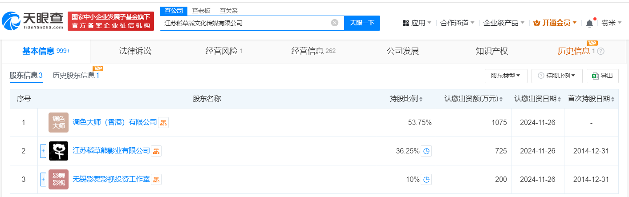Image resolution: width=629 pixels, height=197 pixels.
Task: Sort by the 认缴出资日期 column header
Action: coord(538,99)
